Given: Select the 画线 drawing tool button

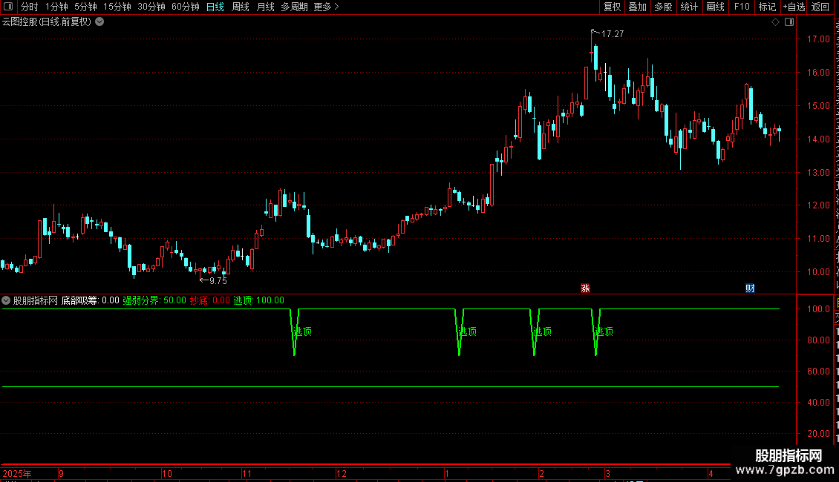Looking at the screenshot, I should coord(716,7).
